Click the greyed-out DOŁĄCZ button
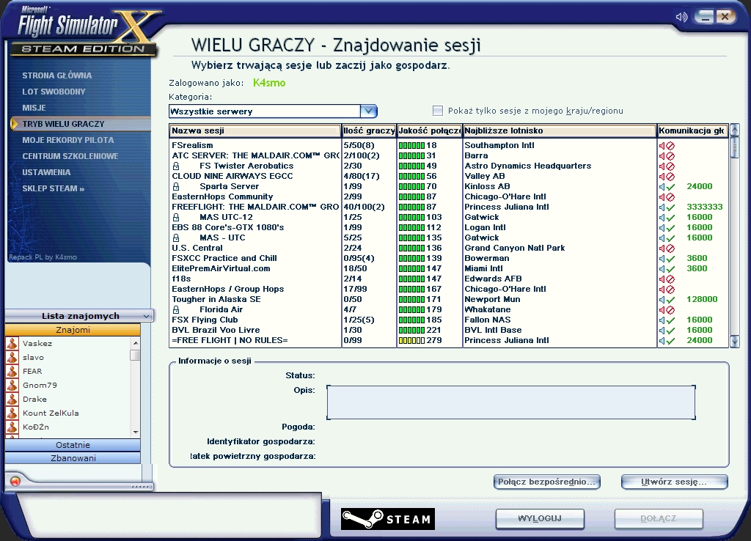 point(659,518)
